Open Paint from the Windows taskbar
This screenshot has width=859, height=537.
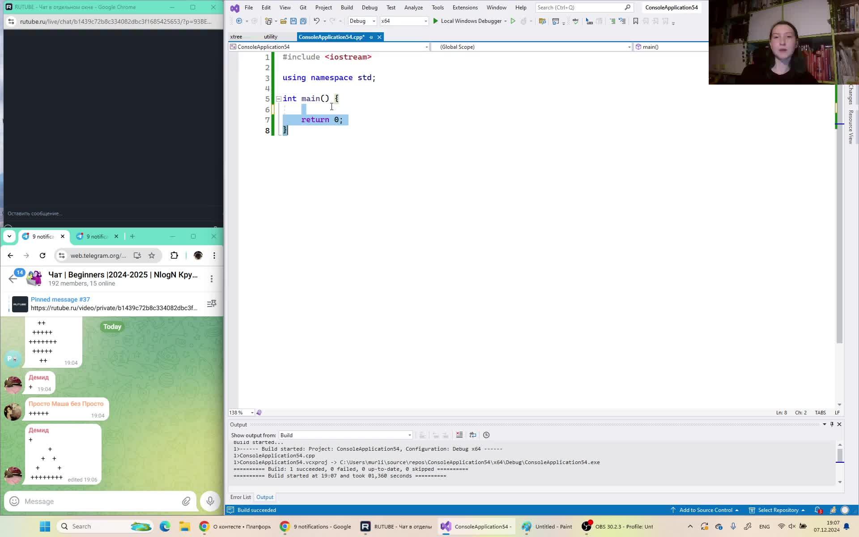point(547,526)
